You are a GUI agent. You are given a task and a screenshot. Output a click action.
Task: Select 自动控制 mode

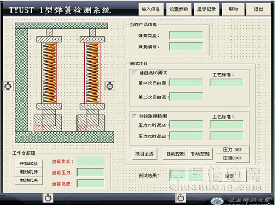(175, 154)
